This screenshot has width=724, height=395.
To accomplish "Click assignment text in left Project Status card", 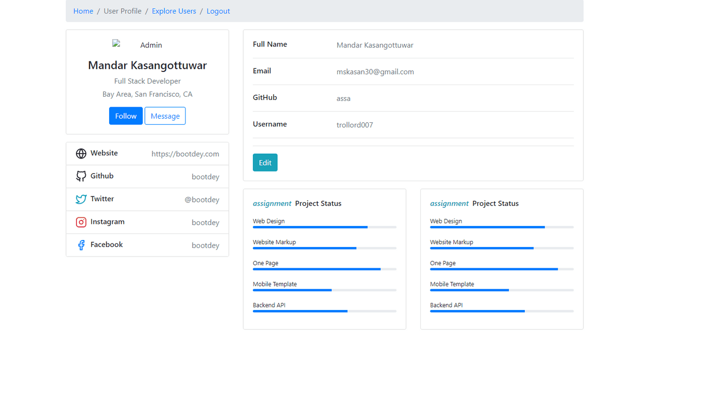I will (272, 203).
